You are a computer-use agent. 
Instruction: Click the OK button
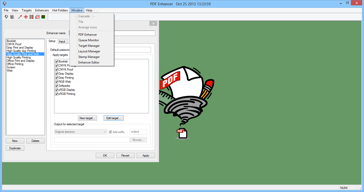[105, 156]
